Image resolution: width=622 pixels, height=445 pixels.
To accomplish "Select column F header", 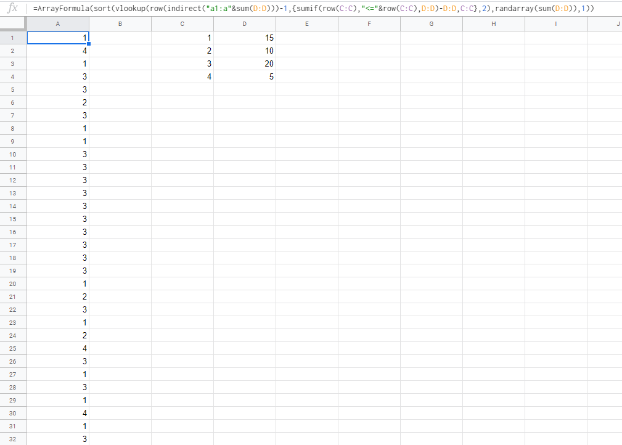I will (x=369, y=24).
